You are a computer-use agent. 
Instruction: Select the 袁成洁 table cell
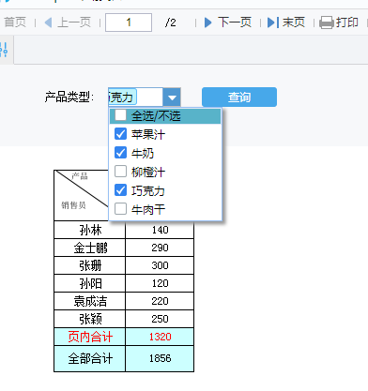coord(90,301)
